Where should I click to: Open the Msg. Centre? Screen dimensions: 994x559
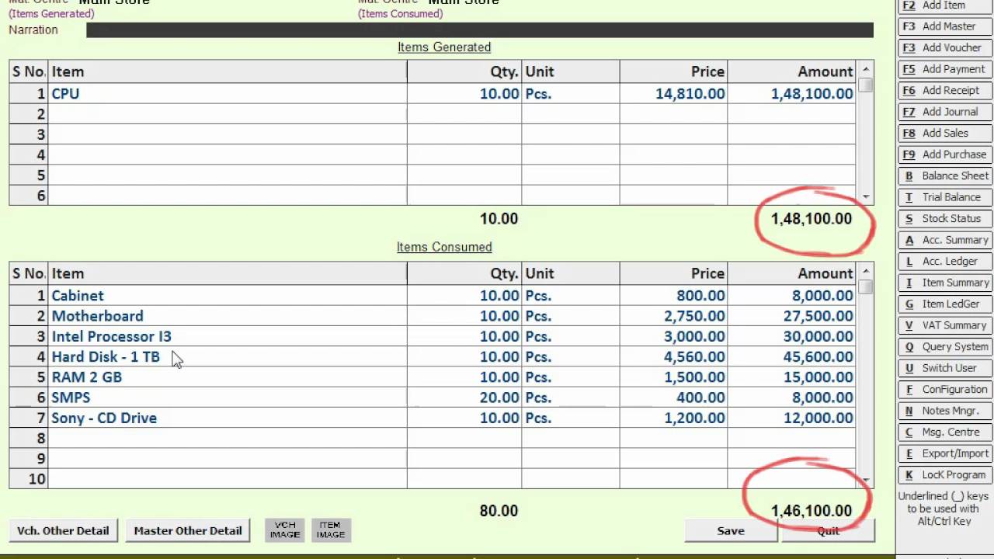945,432
